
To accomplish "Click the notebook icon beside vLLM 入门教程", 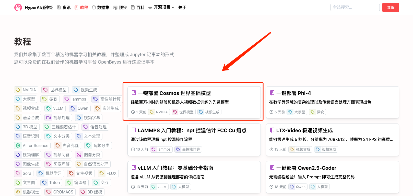I will coord(134,168).
